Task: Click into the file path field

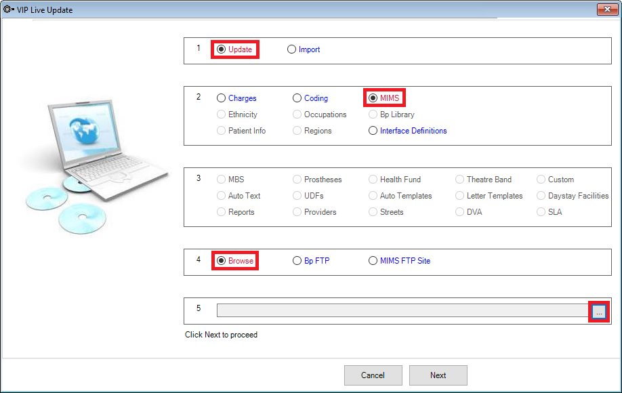Action: [x=402, y=310]
